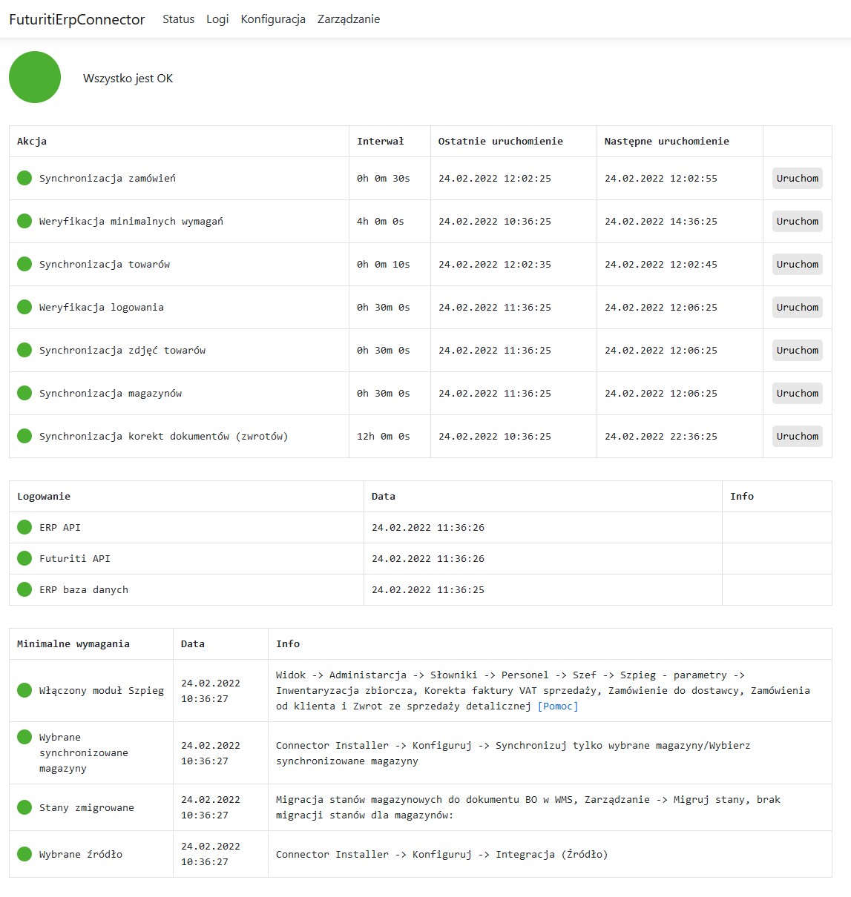Click Futuriti API status dot
The image size is (851, 897).
point(24,558)
